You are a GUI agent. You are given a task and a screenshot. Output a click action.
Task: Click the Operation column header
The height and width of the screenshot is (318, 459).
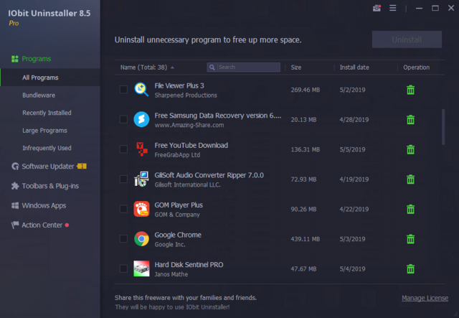tap(416, 67)
